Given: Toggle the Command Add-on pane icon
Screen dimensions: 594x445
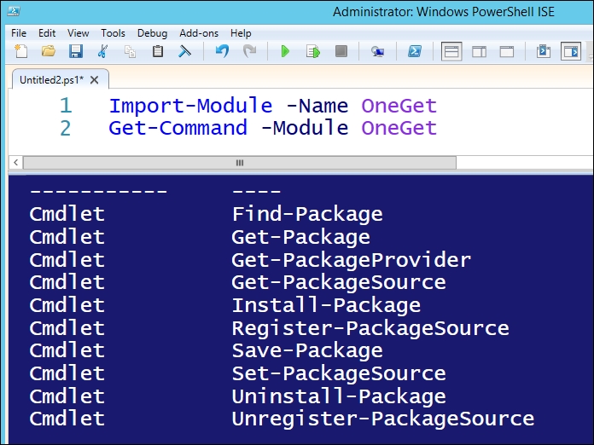Looking at the screenshot, I should [570, 51].
